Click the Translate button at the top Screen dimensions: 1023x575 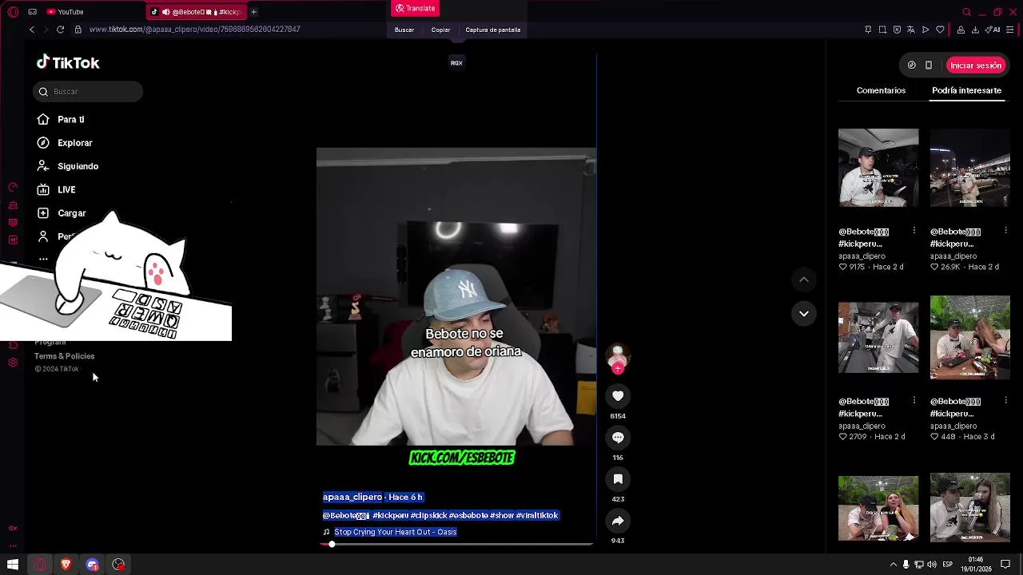tap(415, 8)
